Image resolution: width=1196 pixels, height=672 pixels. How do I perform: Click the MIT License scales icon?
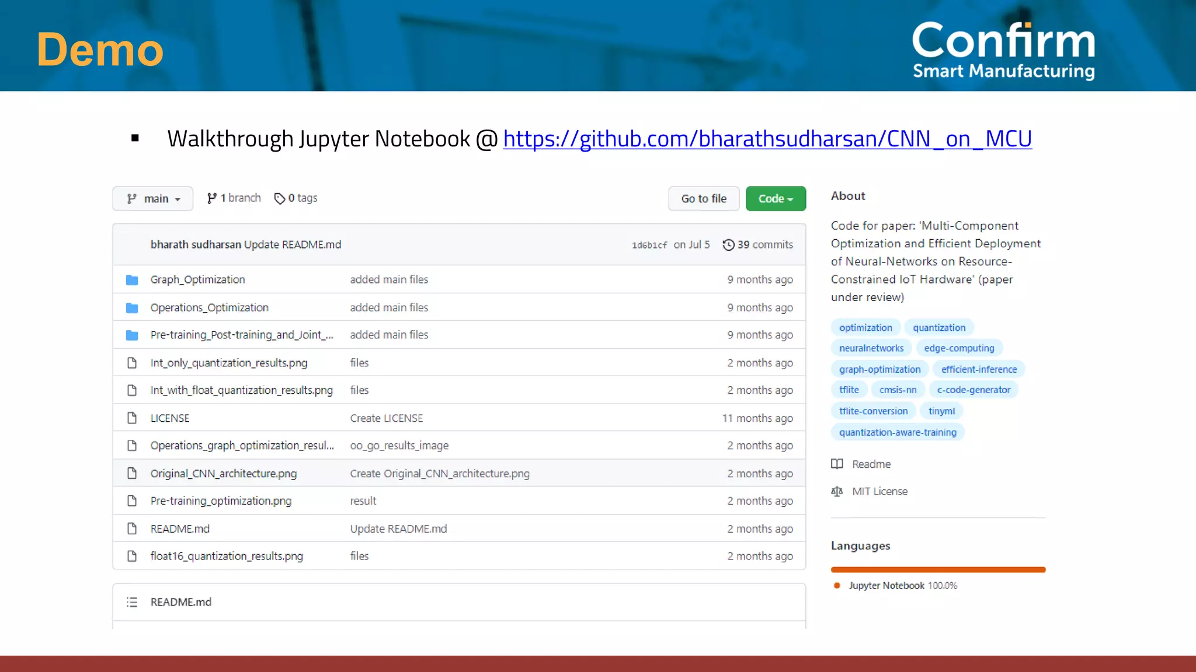coord(837,492)
